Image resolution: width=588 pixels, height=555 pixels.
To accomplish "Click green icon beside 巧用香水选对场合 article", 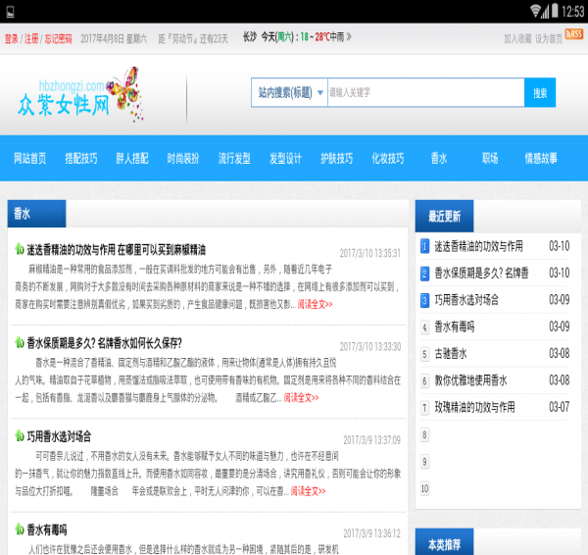I will click(20, 435).
